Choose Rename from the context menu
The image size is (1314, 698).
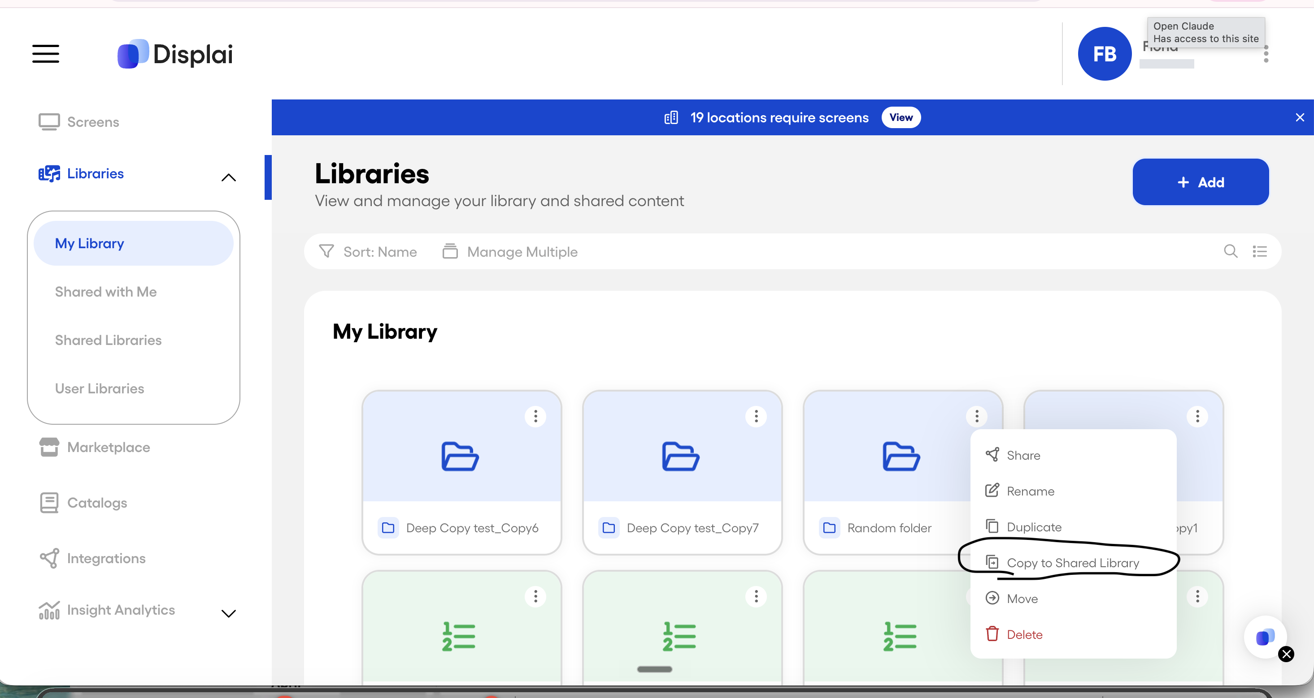pos(1073,491)
